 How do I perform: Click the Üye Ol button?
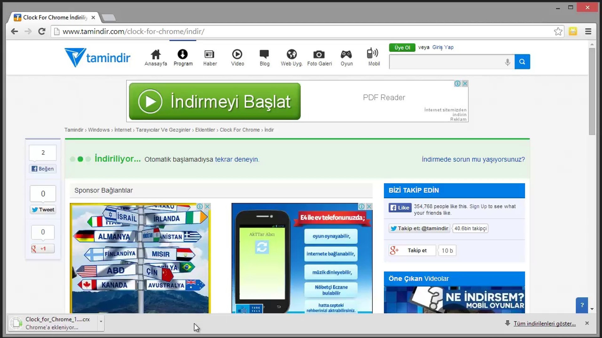pos(402,48)
